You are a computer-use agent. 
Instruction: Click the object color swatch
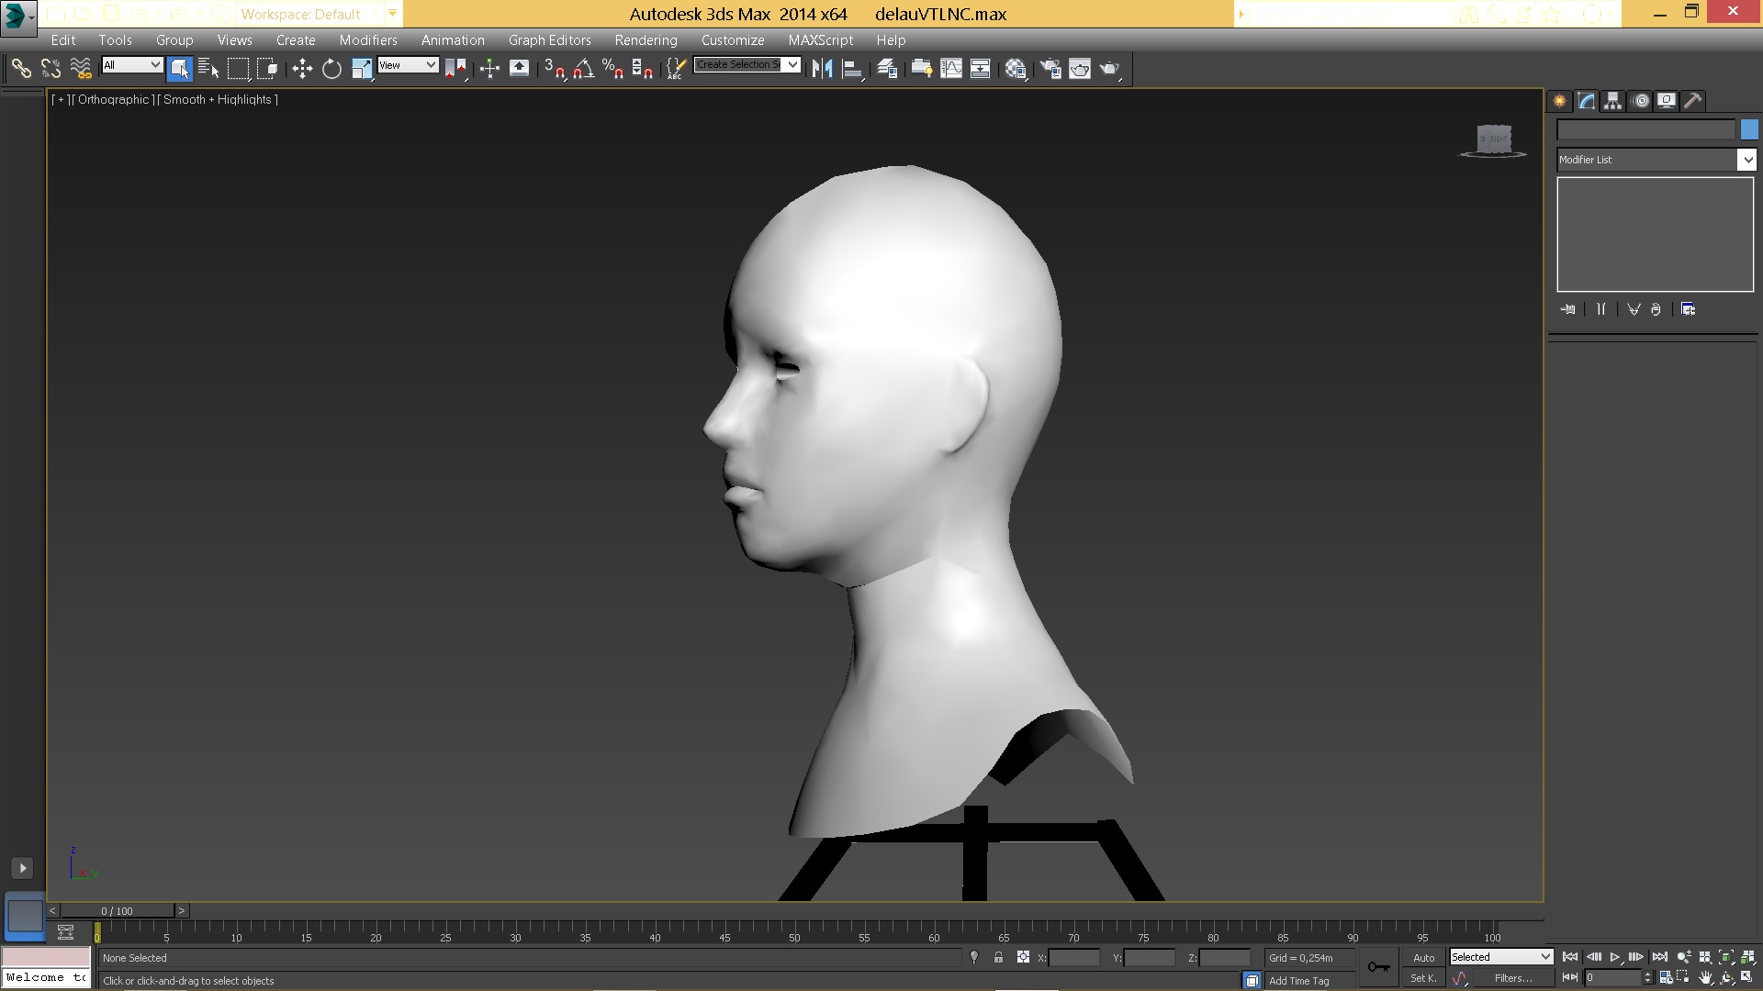(x=1749, y=130)
